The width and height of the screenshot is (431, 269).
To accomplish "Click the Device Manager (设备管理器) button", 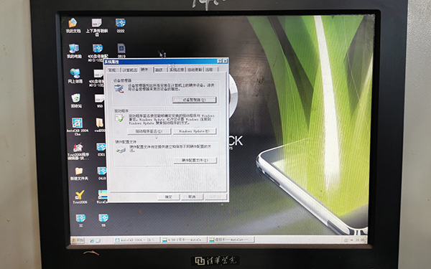I will [195, 100].
